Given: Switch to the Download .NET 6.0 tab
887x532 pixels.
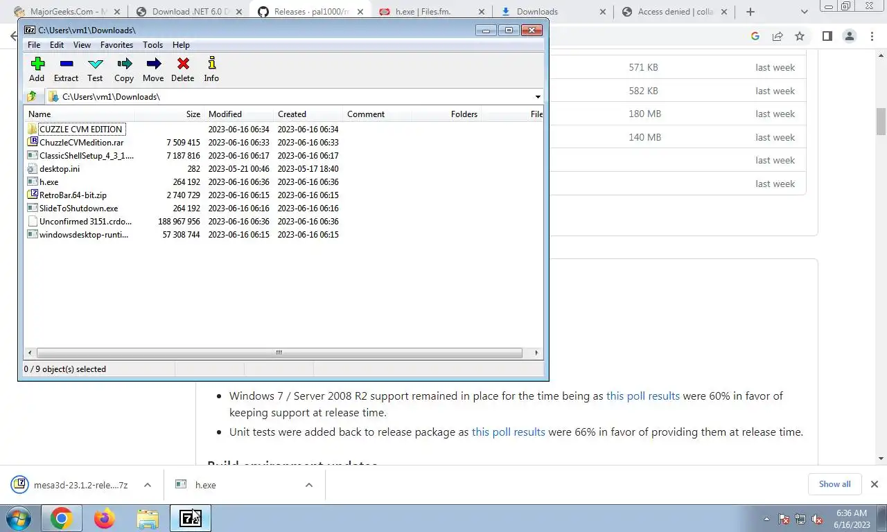Looking at the screenshot, I should point(188,12).
